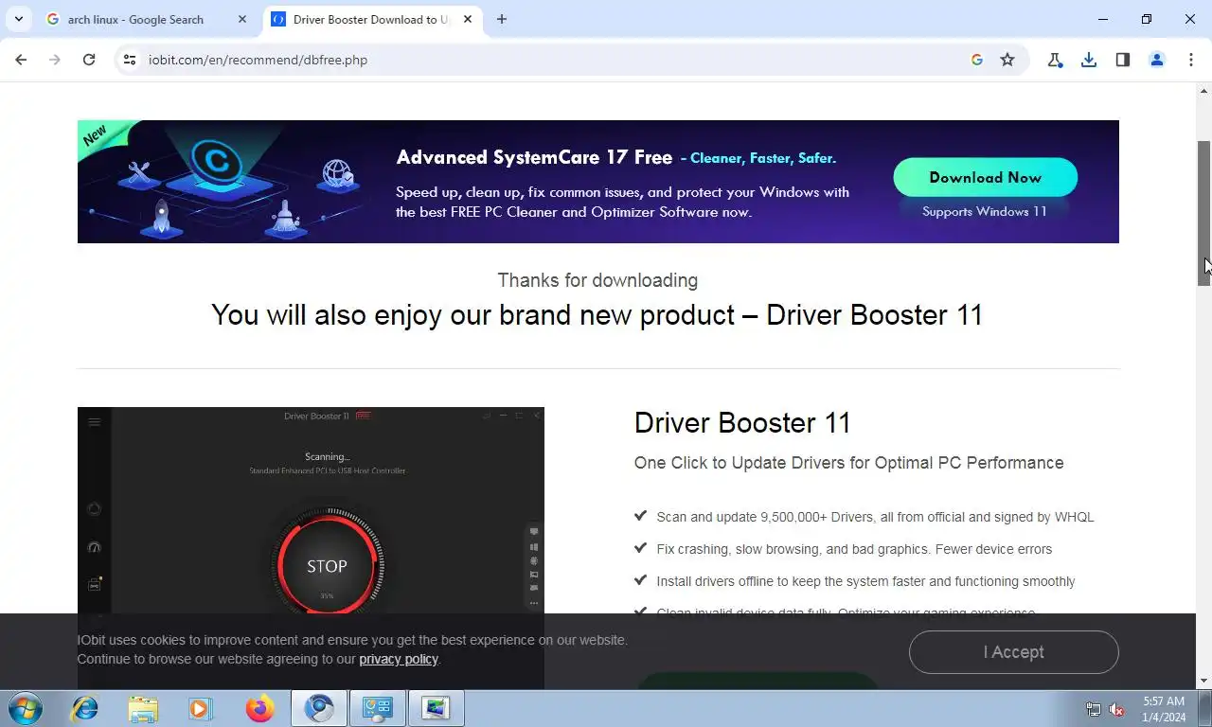Open the profile avatar menu
The height and width of the screenshot is (727, 1212).
point(1157,60)
